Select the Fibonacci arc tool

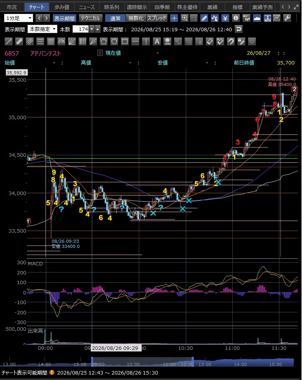61,41
